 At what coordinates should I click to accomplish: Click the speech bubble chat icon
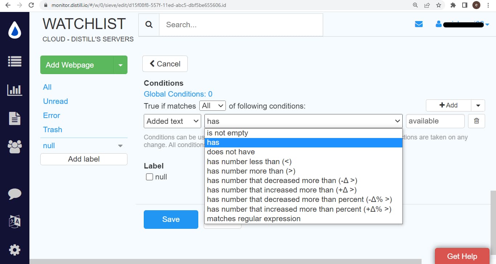point(15,194)
